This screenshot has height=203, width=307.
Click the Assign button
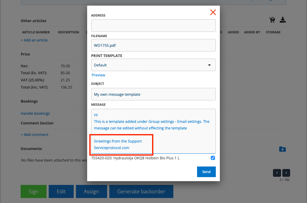coord(91,191)
